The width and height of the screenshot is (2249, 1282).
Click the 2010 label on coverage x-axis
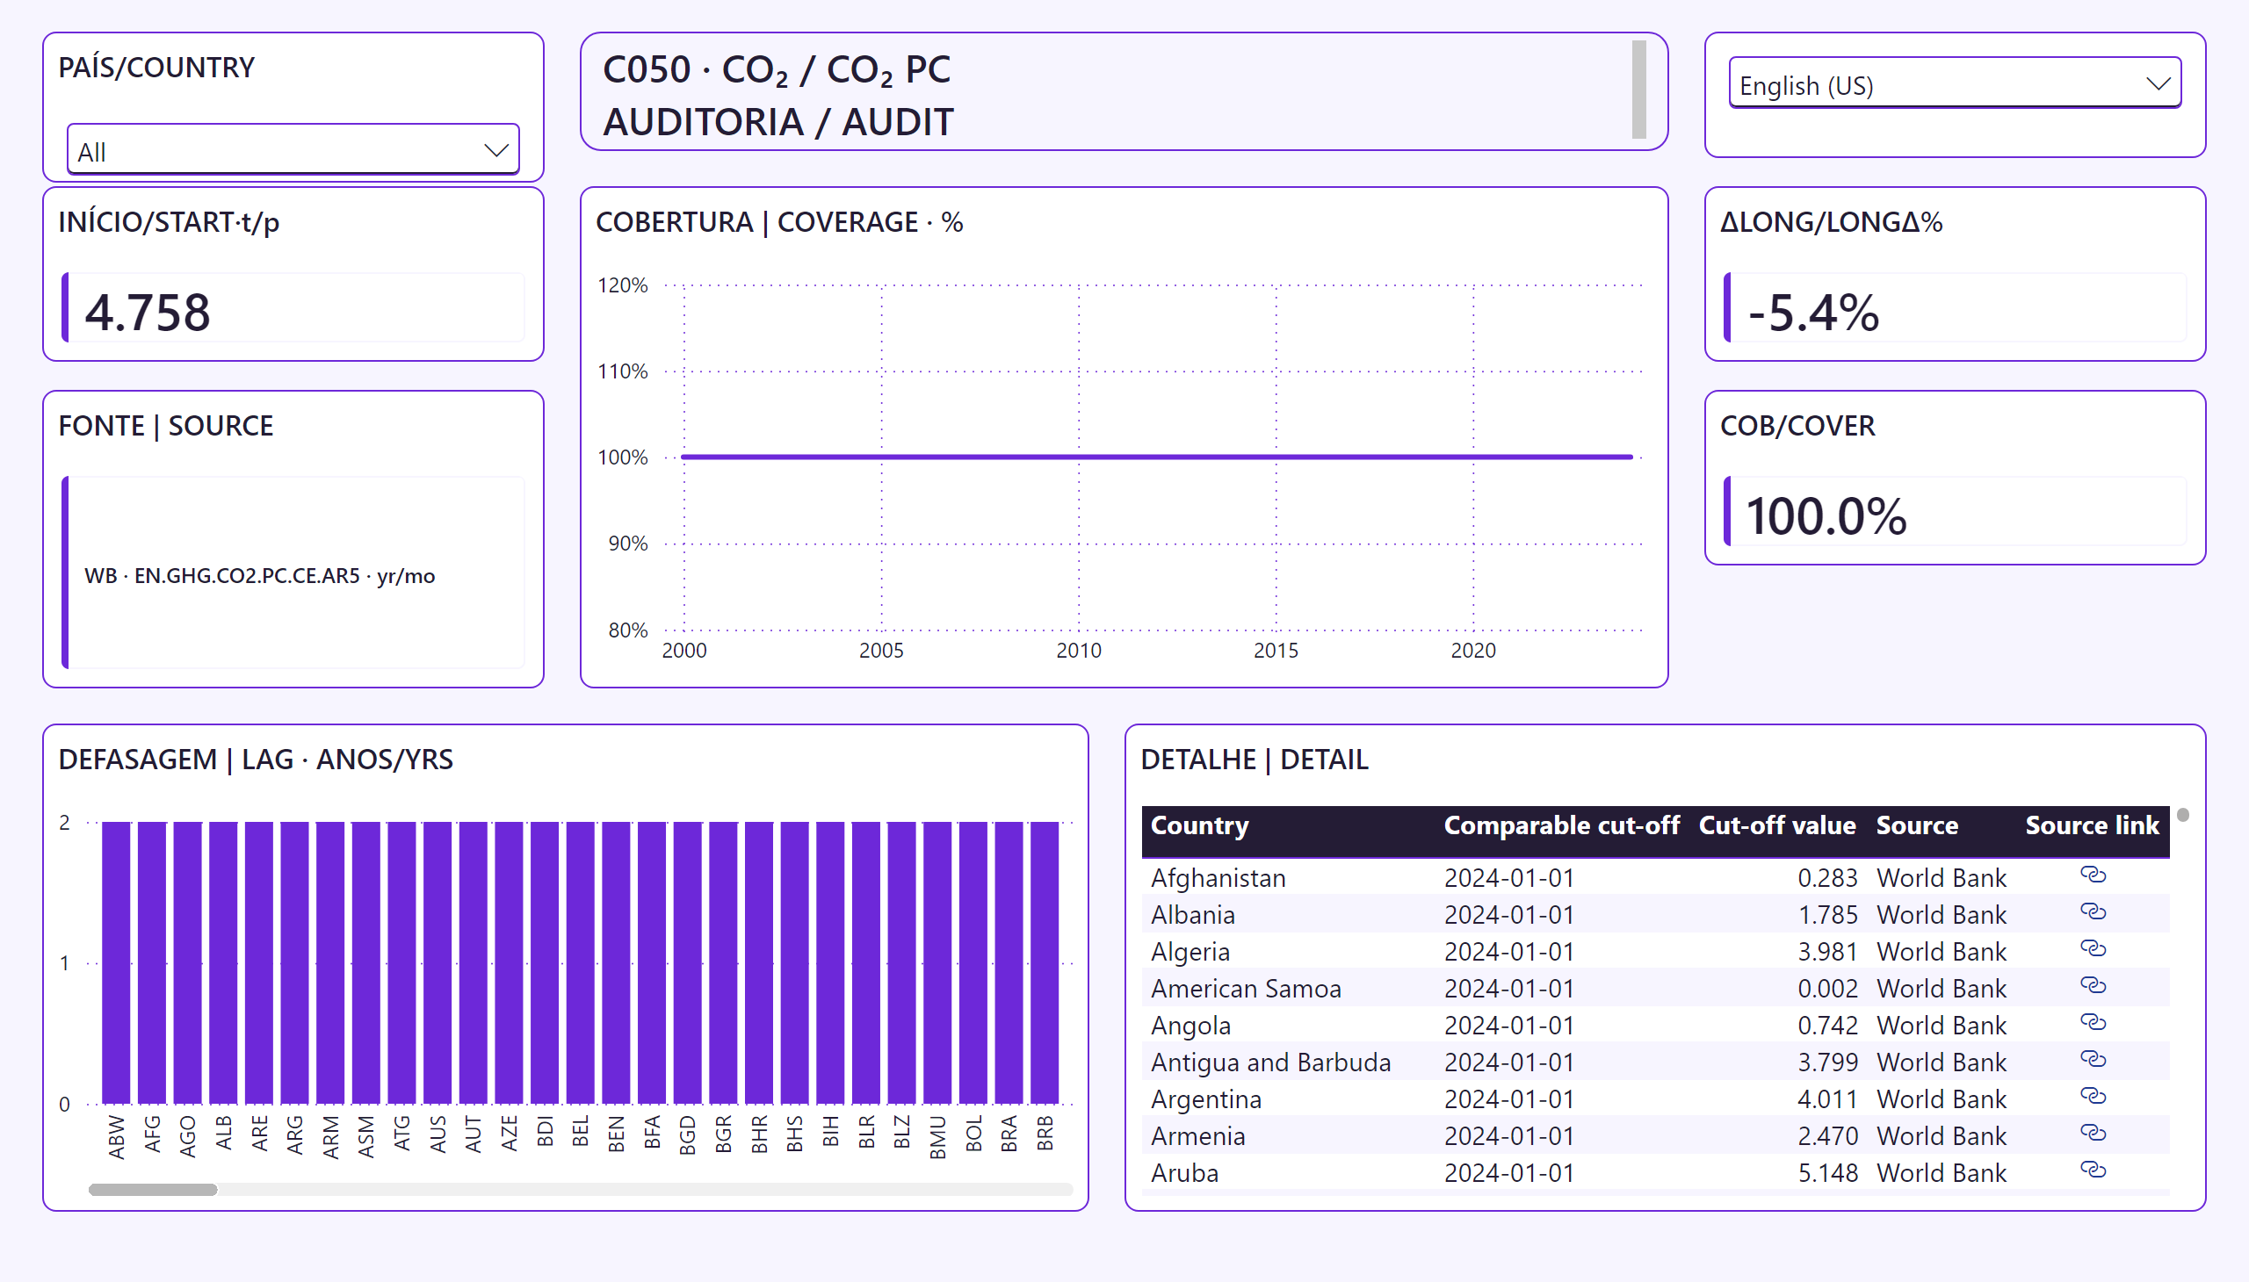pyautogui.click(x=1078, y=651)
